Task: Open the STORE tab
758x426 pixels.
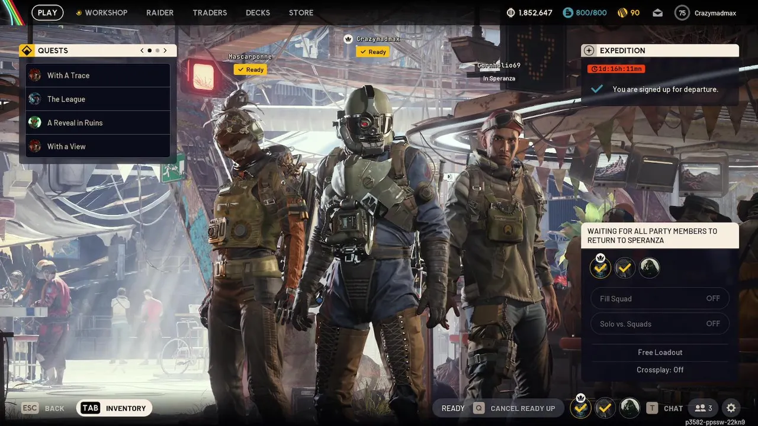Action: [x=301, y=12]
